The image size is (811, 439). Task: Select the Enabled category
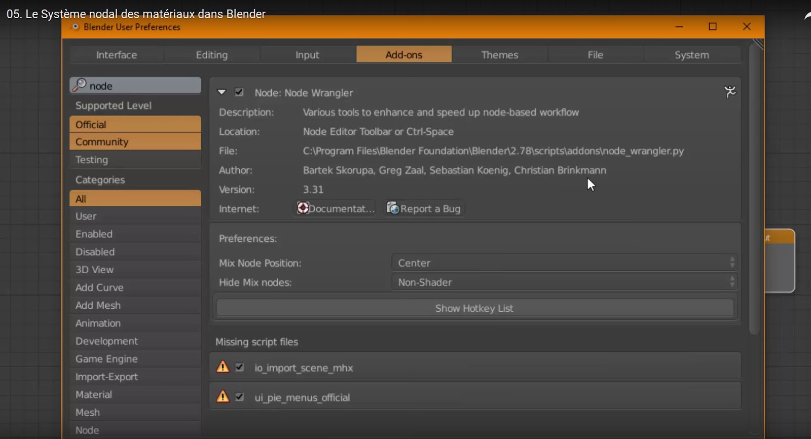point(135,234)
